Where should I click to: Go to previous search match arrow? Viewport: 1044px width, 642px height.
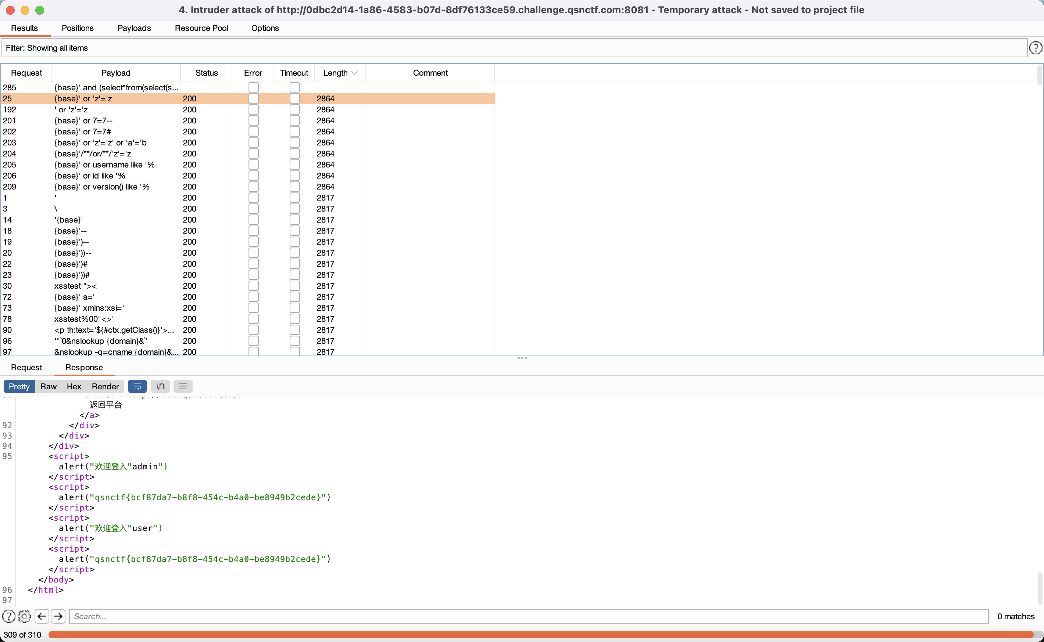point(42,616)
